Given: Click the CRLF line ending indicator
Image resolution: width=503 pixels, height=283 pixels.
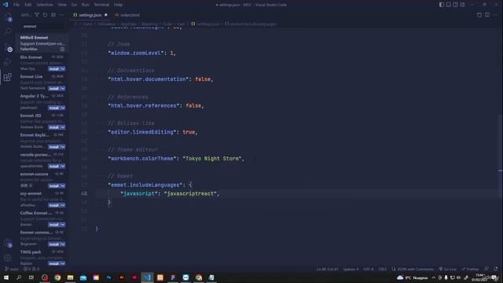Looking at the screenshot, I should pyautogui.click(x=383, y=269).
